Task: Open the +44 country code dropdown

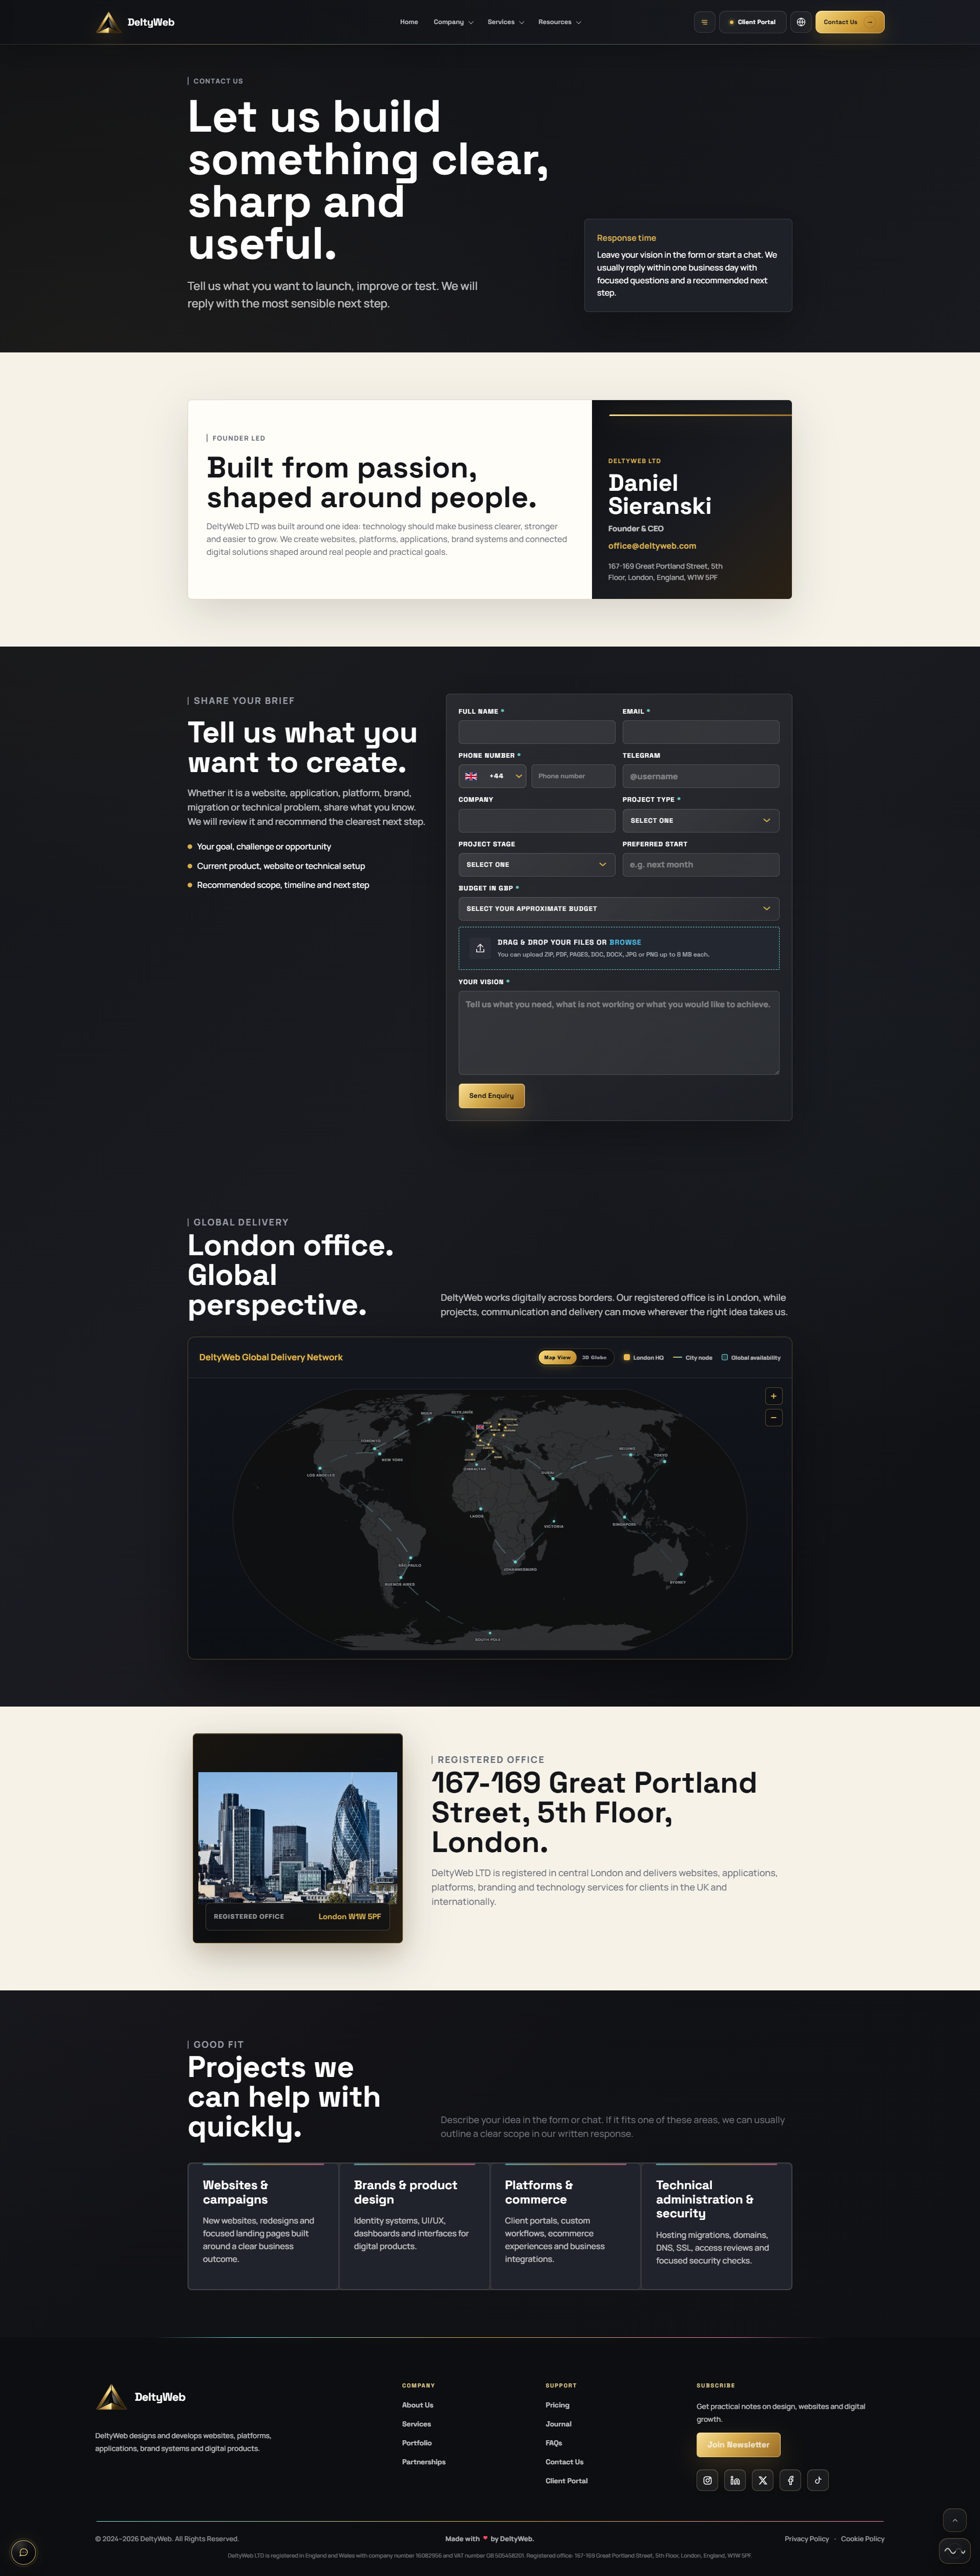Action: [492, 776]
